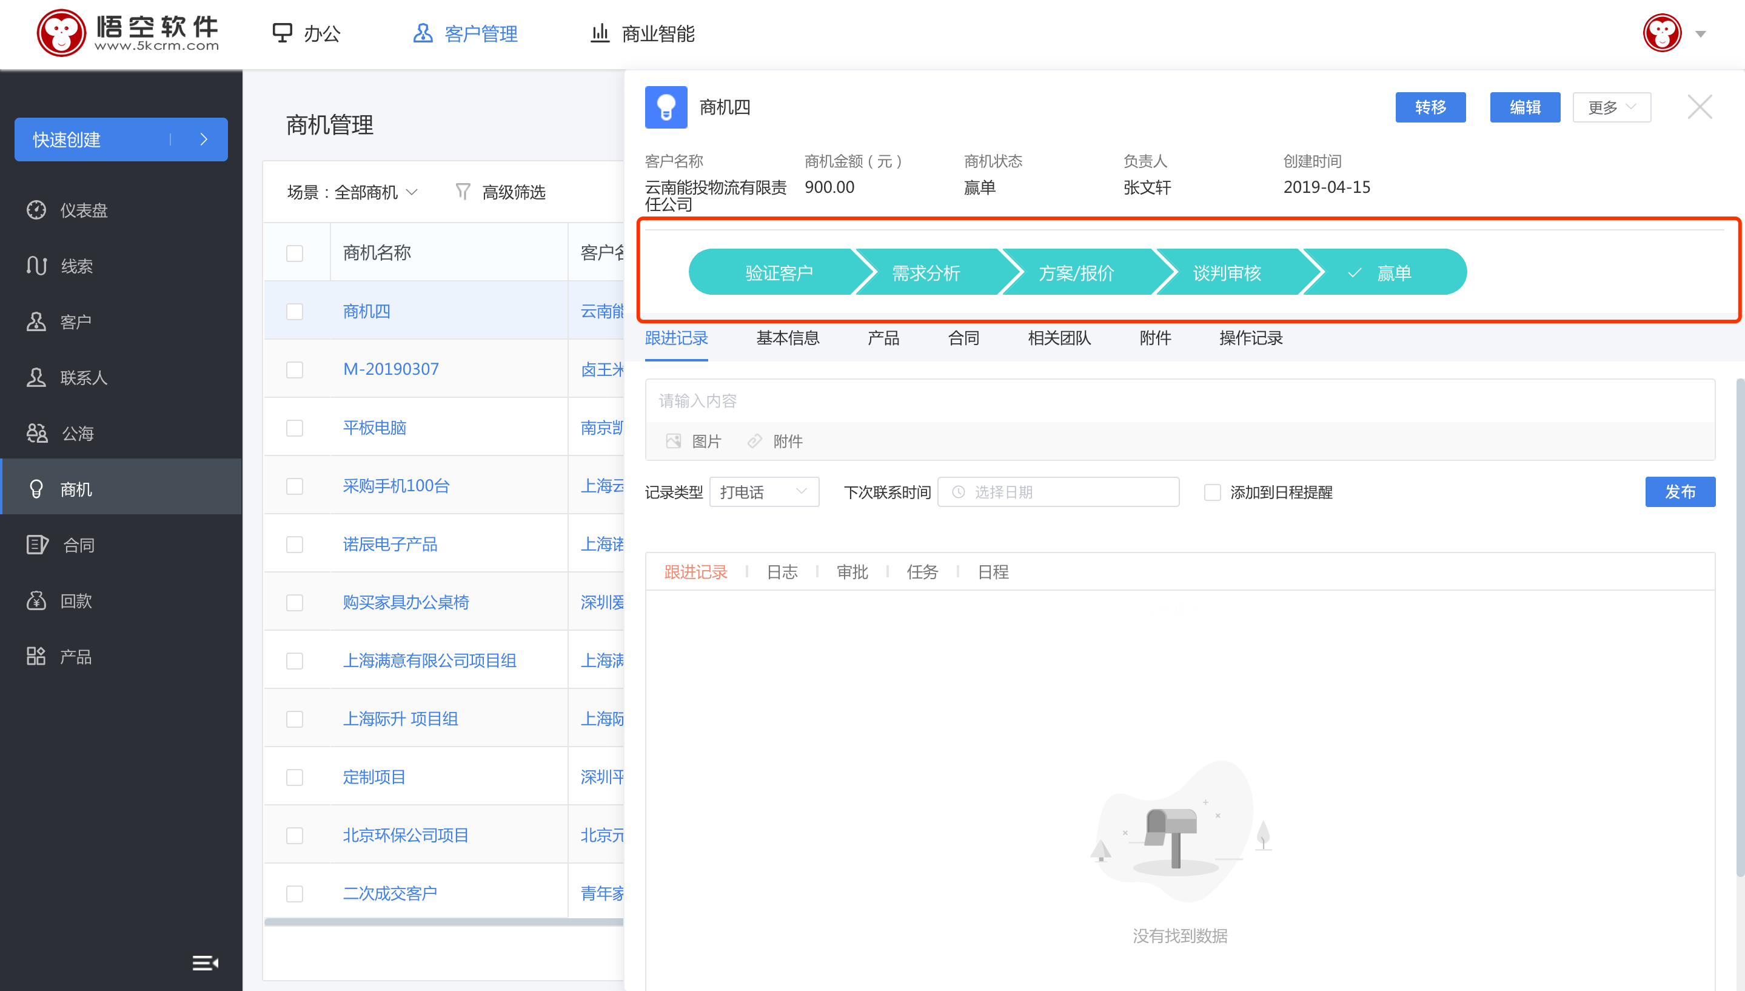The image size is (1745, 991).
Task: Check the box for 诺辰电子产品 row
Action: pyautogui.click(x=295, y=545)
